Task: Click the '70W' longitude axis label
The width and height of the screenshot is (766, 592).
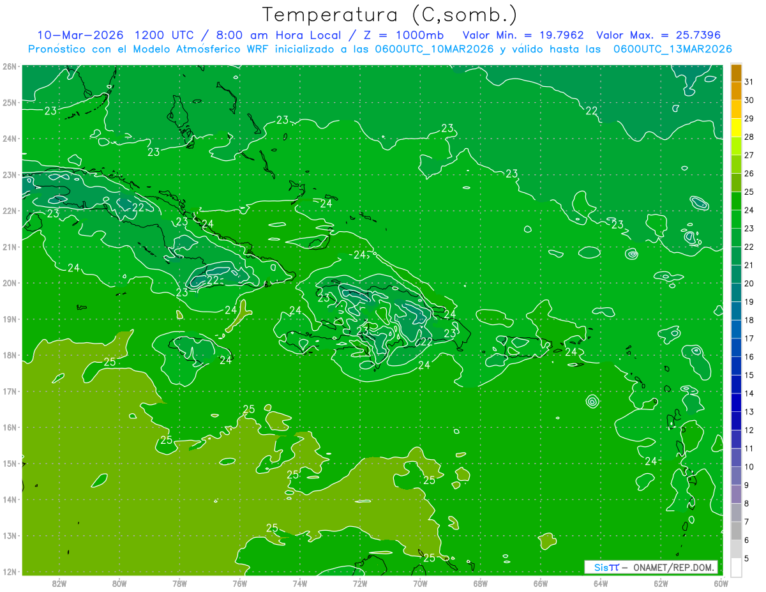Action: [420, 583]
